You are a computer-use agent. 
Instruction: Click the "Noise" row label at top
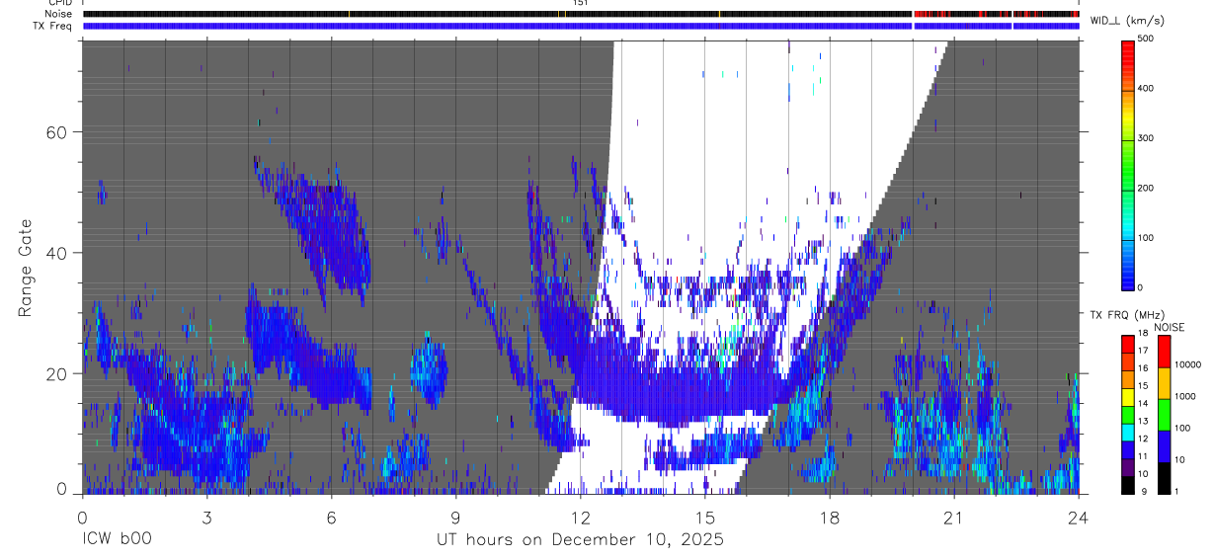click(59, 14)
